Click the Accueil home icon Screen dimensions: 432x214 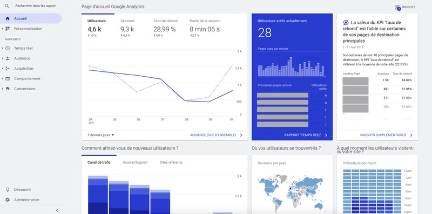8,18
